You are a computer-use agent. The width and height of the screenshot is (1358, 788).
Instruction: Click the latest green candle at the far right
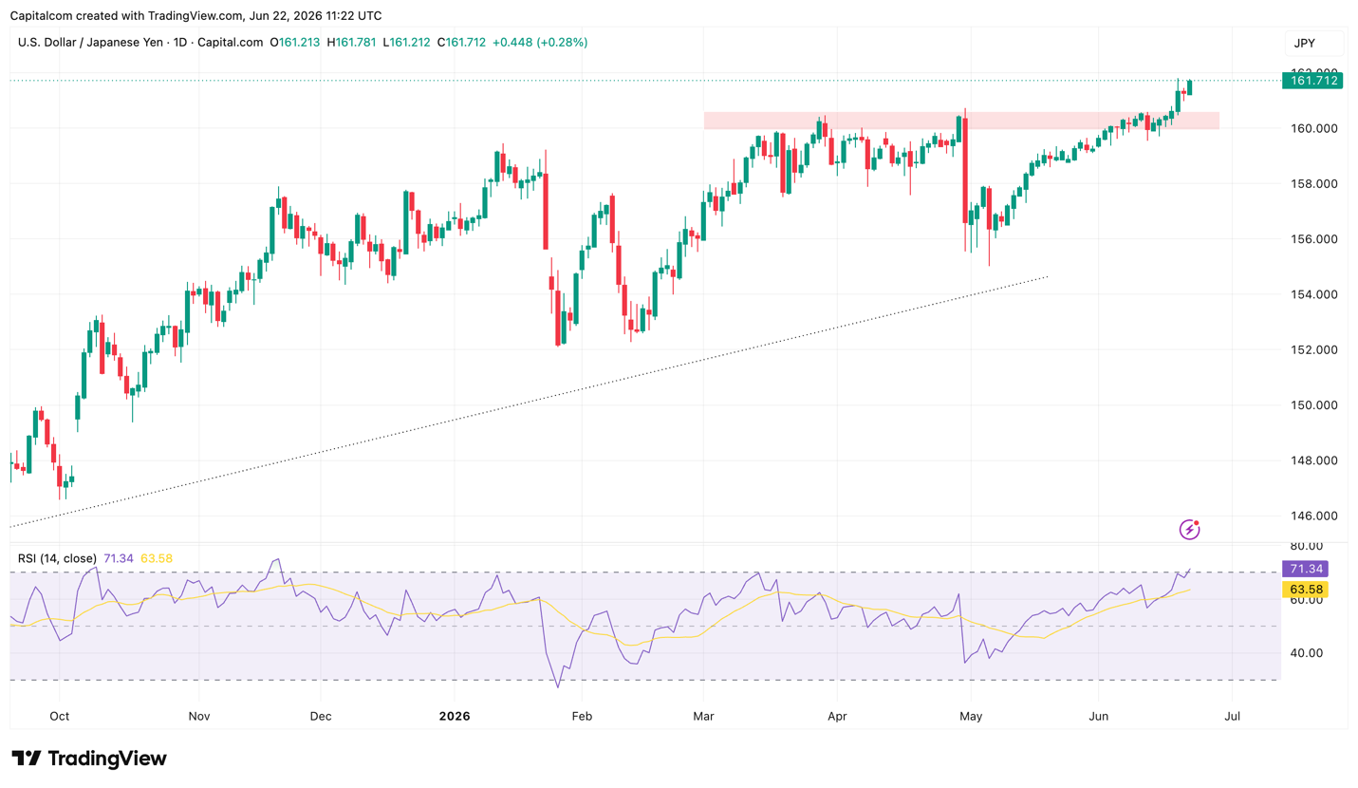(x=1190, y=86)
